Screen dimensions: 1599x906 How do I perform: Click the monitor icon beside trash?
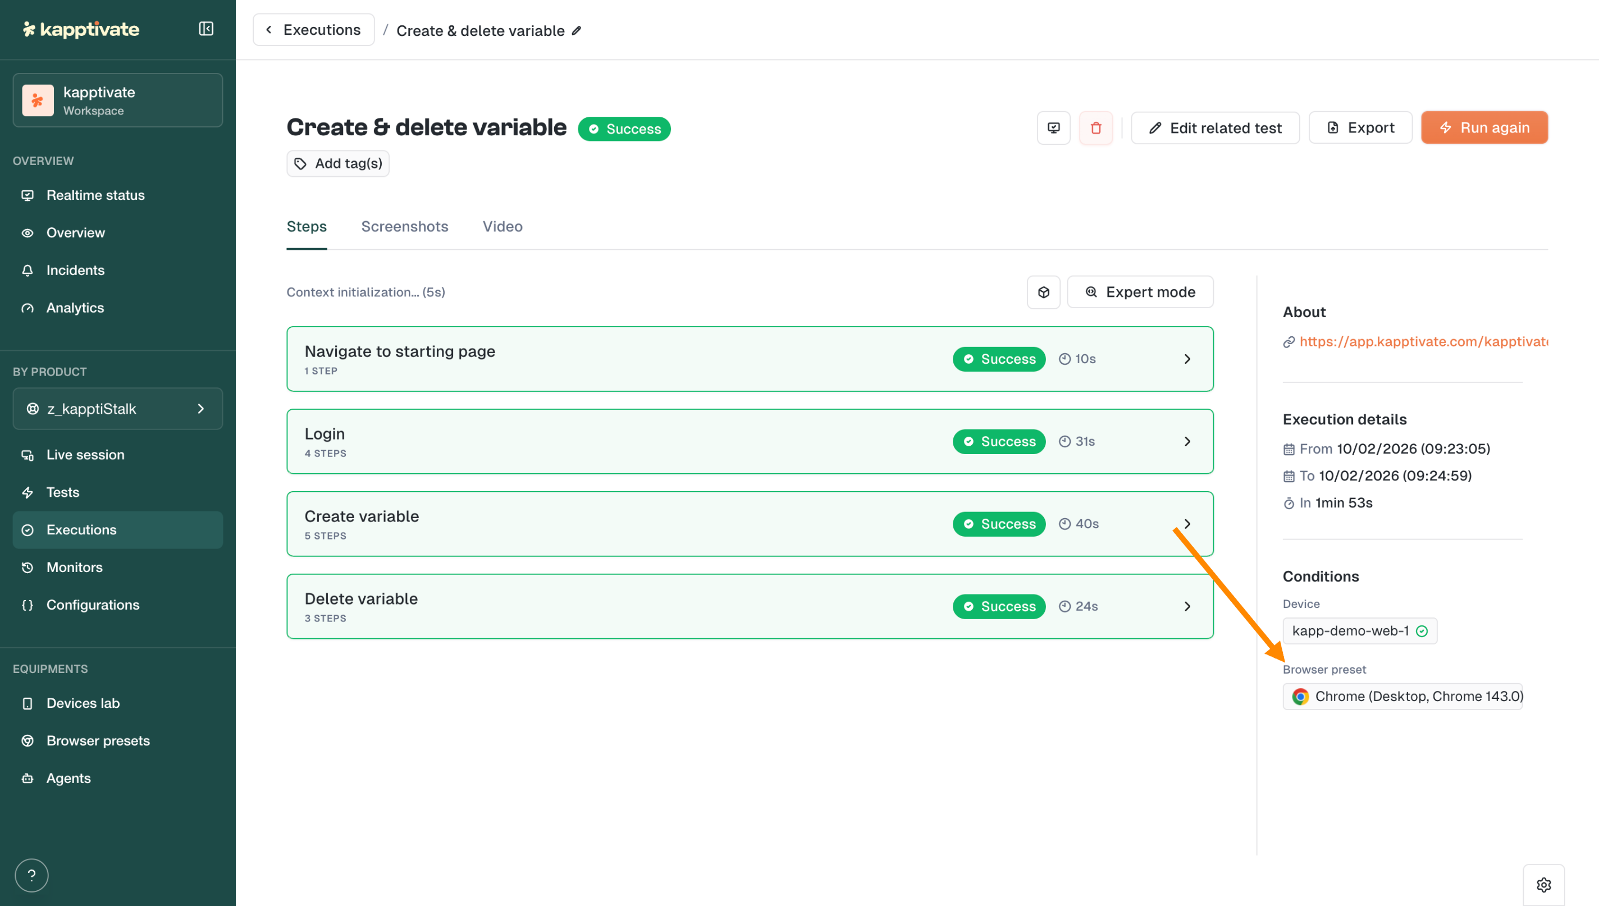point(1053,128)
